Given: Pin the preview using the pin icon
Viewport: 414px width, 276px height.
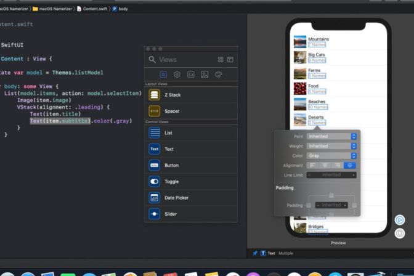Looking at the screenshot, I should 254,253.
